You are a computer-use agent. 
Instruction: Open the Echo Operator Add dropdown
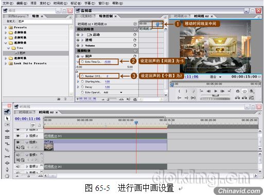(x=121, y=93)
